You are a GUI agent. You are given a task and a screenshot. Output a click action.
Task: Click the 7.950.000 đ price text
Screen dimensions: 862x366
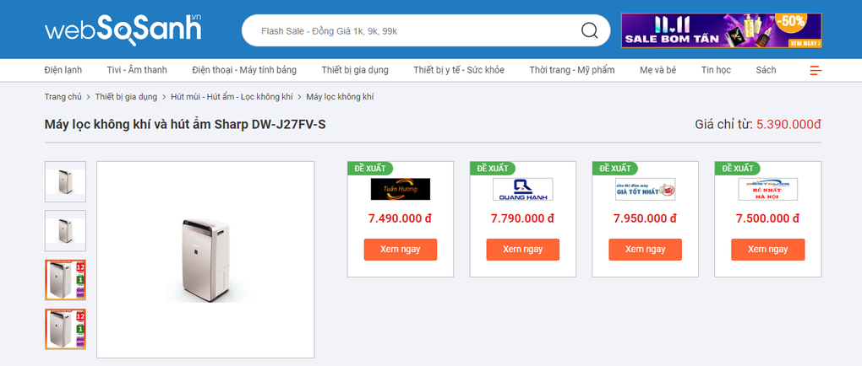[x=645, y=218]
